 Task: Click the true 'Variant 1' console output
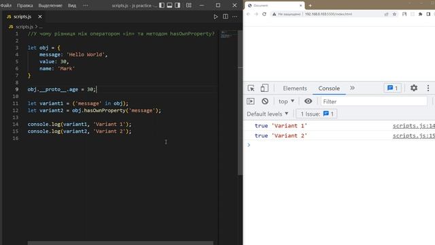tap(281, 126)
